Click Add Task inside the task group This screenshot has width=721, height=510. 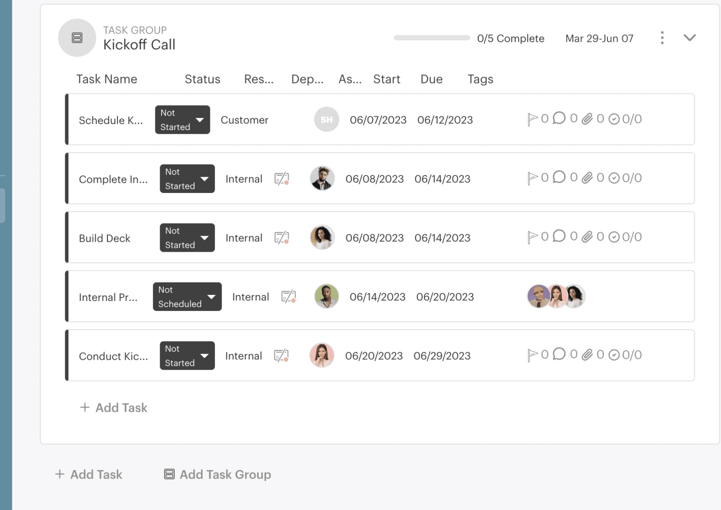113,407
